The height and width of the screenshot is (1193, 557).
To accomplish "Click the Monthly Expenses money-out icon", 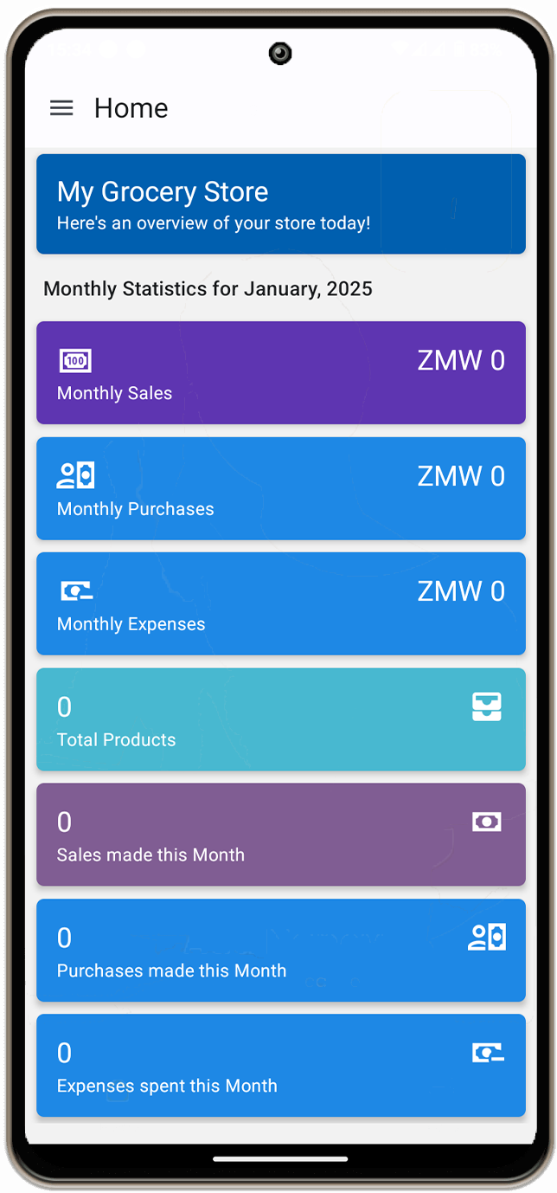I will (x=75, y=590).
